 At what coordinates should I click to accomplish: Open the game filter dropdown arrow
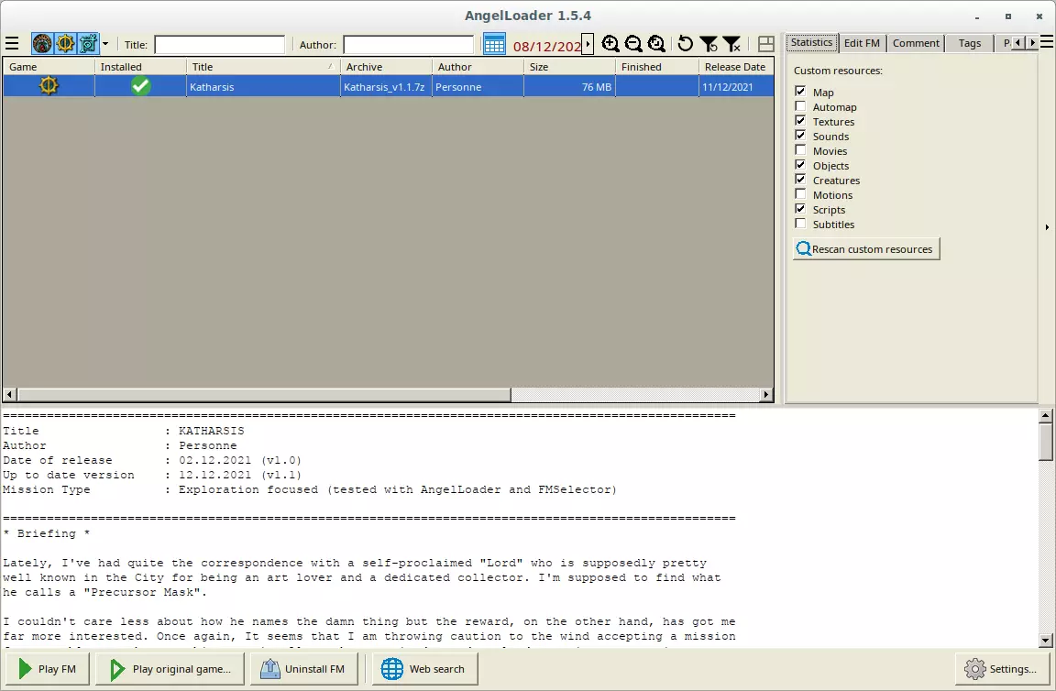[105, 44]
